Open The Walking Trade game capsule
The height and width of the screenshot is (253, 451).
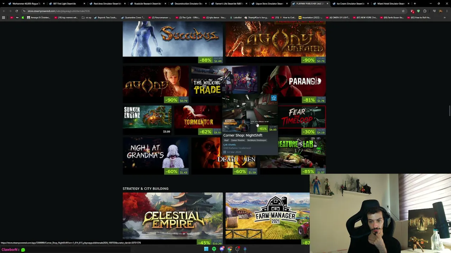coord(207,84)
